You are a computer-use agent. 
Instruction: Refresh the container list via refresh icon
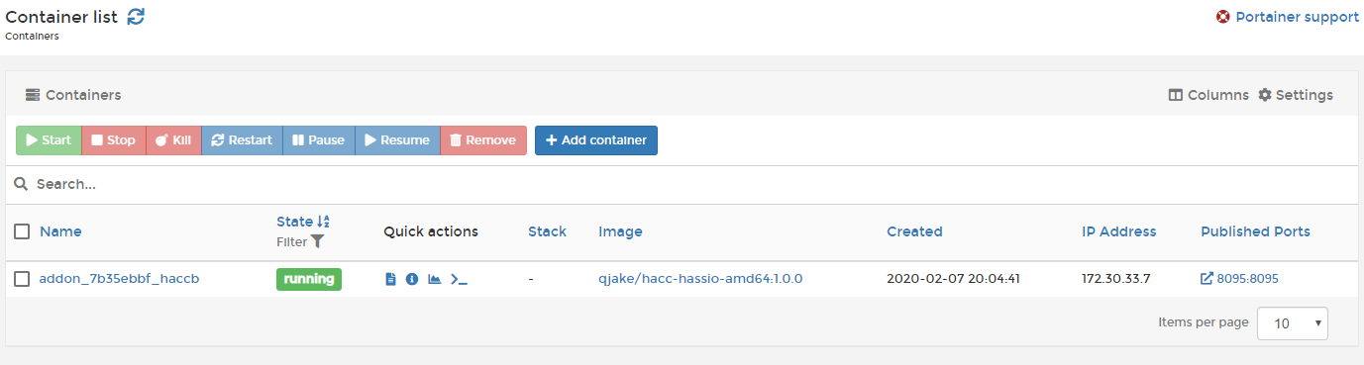click(x=136, y=17)
